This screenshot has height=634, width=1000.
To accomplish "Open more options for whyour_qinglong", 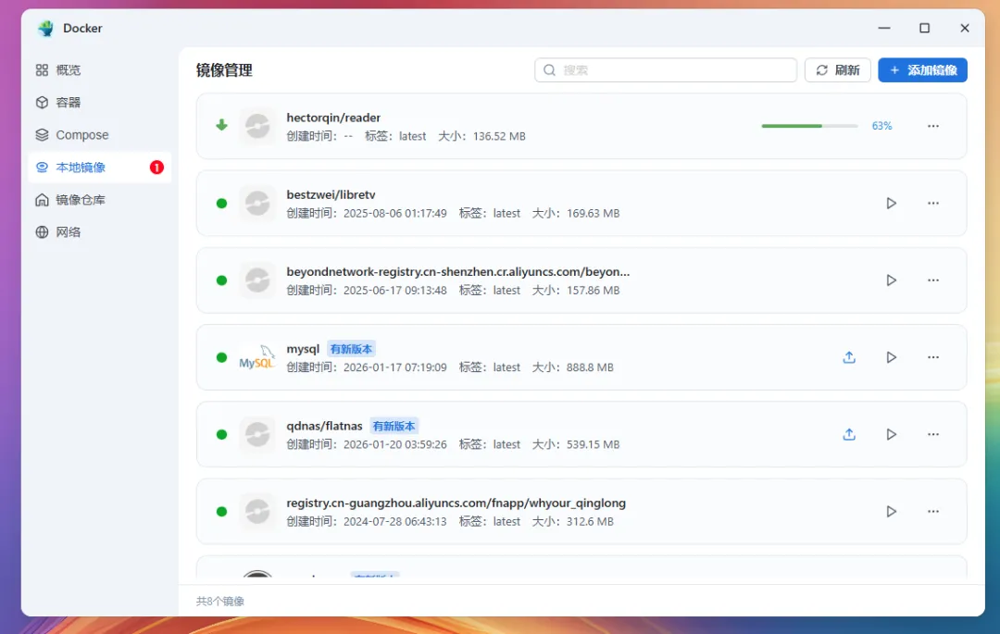I will (933, 512).
